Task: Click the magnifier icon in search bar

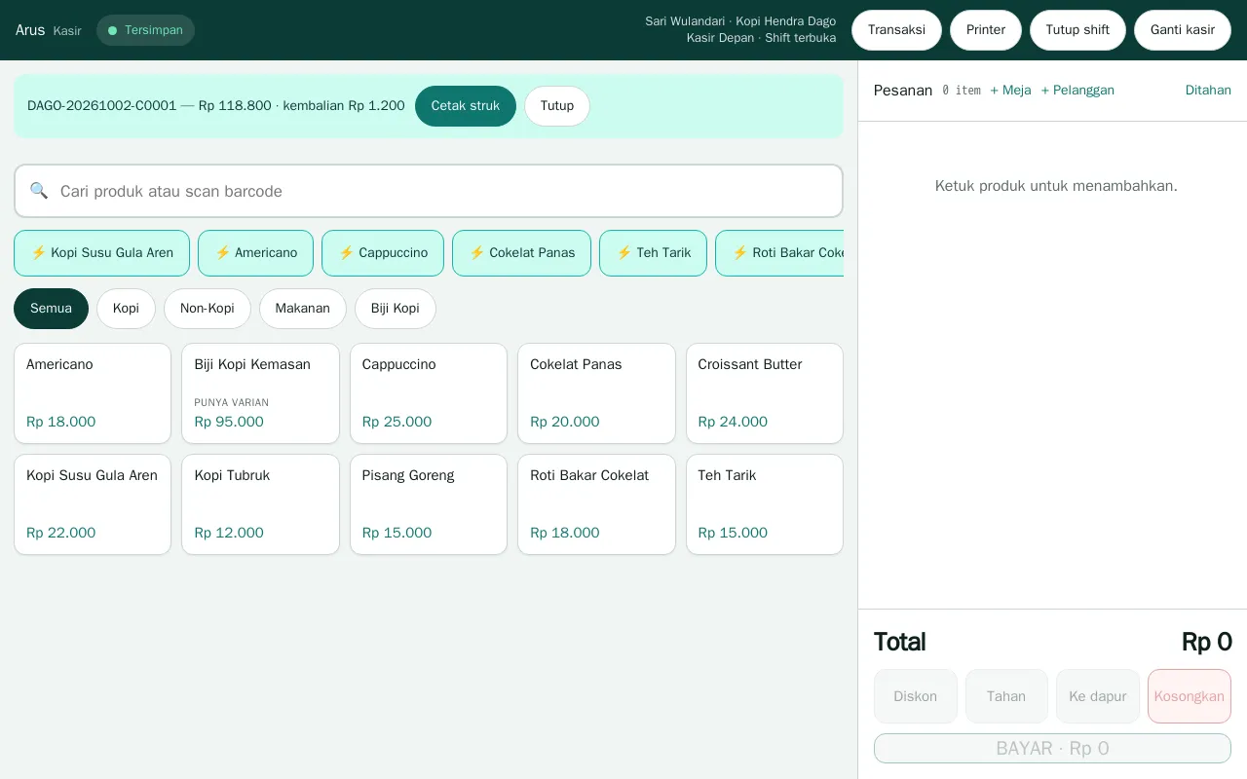Action: point(39,191)
